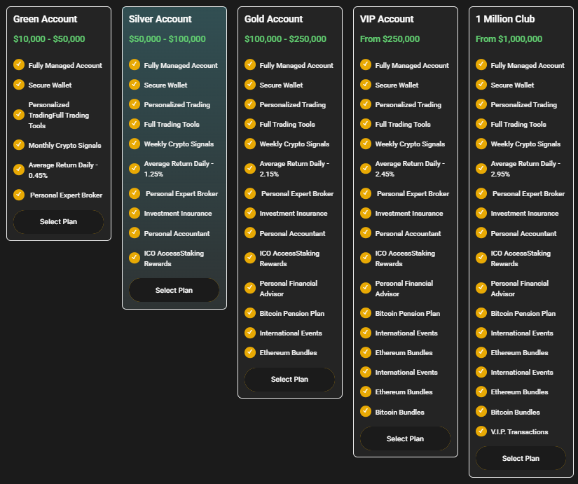578x484 pixels.
Task: Click check icon for Silver Account's Personal Accountant
Action: tap(135, 233)
